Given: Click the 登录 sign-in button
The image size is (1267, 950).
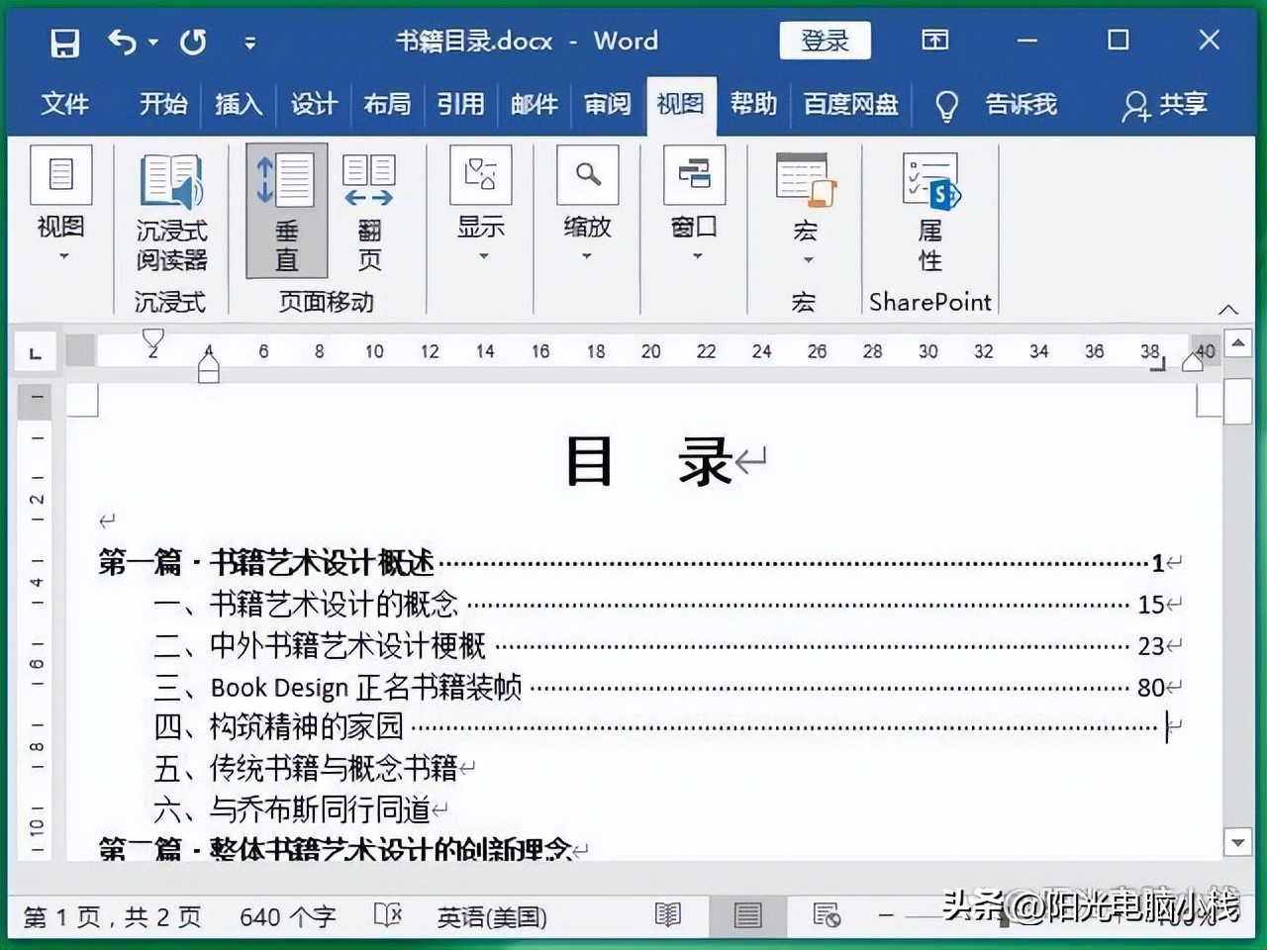Looking at the screenshot, I should tap(825, 41).
